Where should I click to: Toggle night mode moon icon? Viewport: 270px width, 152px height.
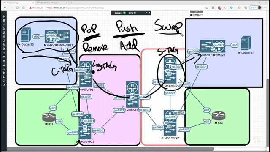4,77
